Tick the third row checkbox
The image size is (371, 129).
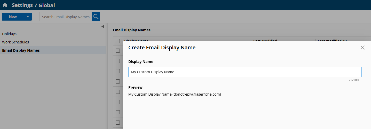pyautogui.click(x=118, y=71)
